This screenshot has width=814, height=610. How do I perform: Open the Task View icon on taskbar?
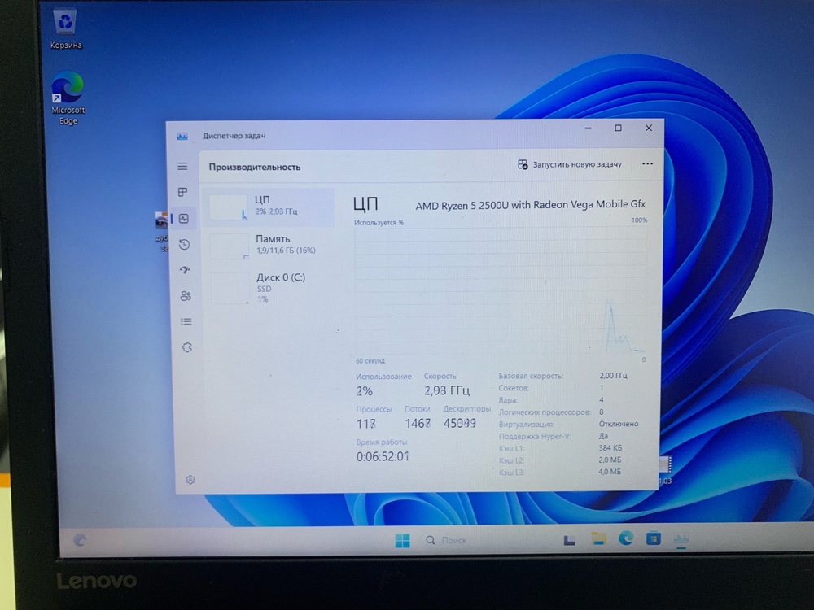click(x=569, y=540)
